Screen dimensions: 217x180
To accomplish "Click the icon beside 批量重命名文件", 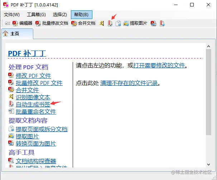I will click(x=11, y=111).
